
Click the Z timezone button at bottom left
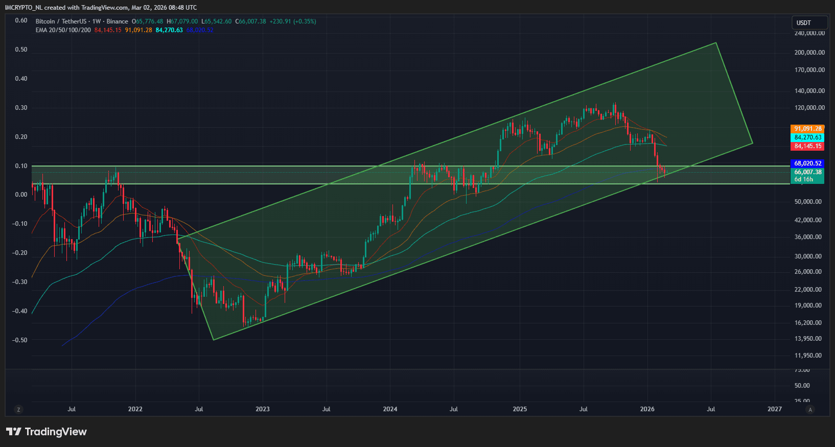18,409
